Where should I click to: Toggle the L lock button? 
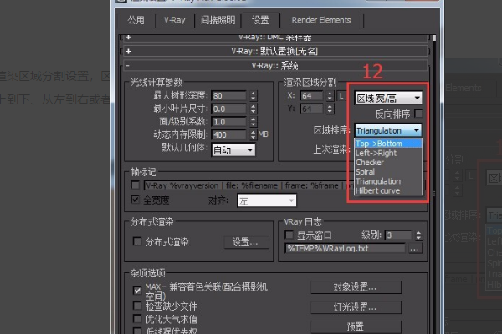coord(341,95)
